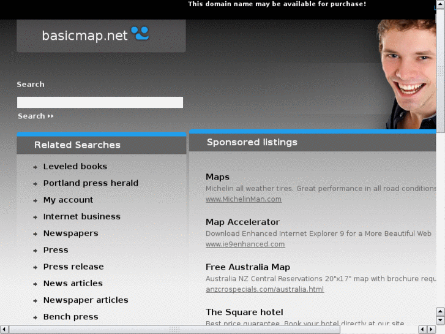Click the horizontal scrollbar right arrow
Screen dimensions: 445x334
[432, 330]
